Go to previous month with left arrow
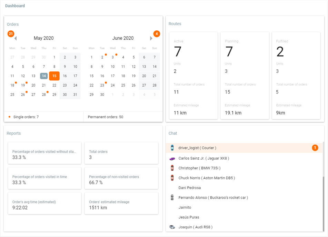 (16, 38)
